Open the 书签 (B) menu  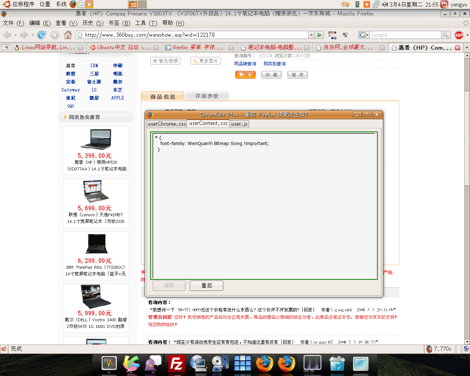(119, 23)
